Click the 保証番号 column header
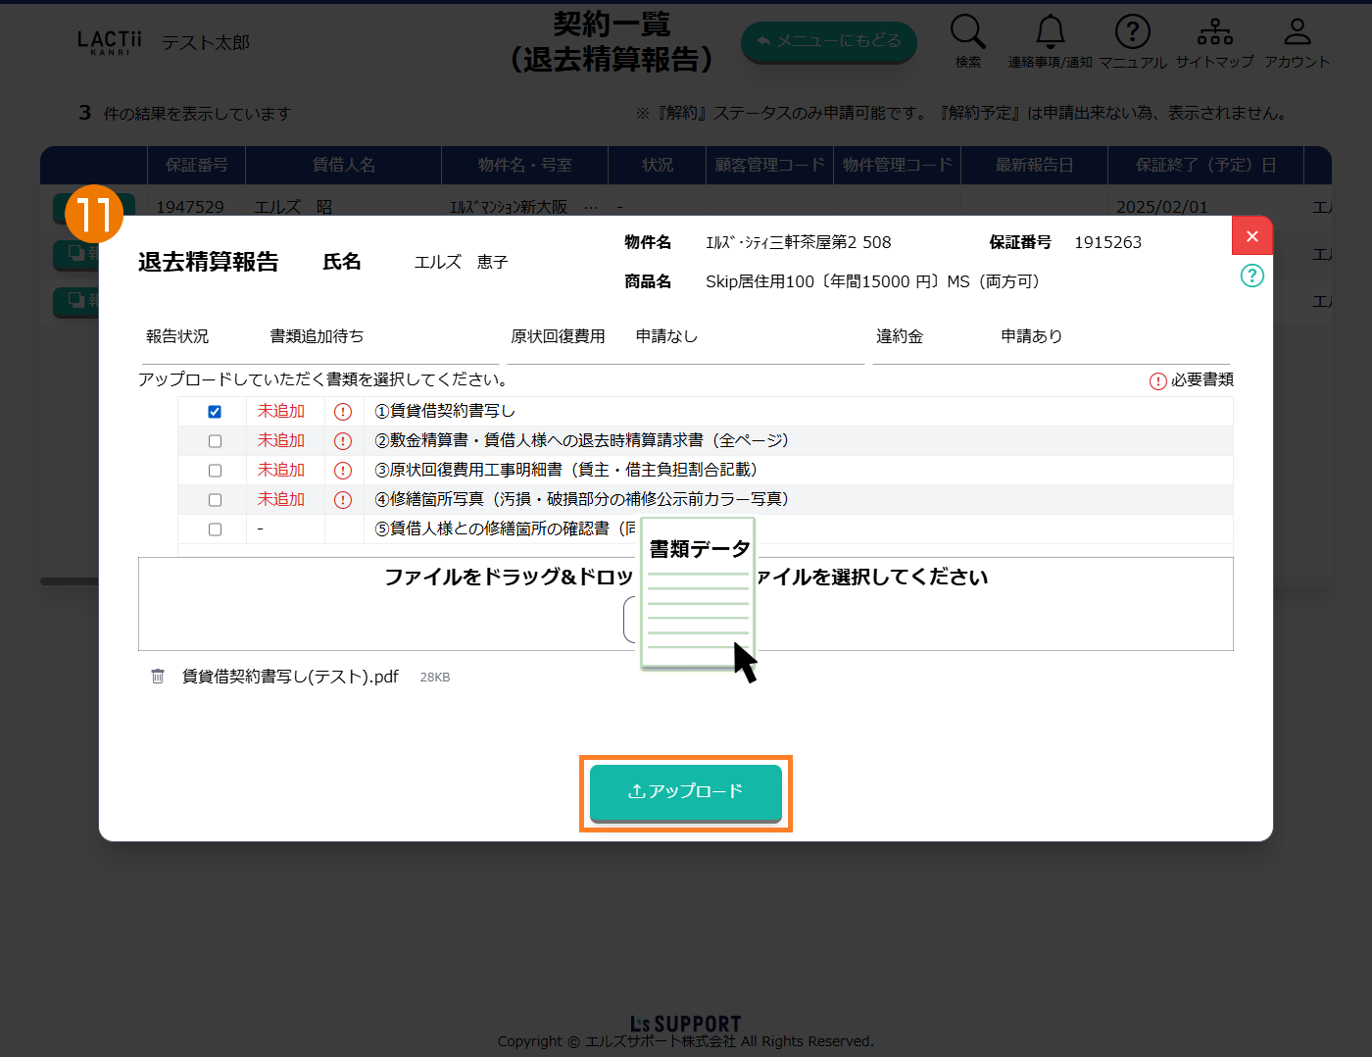This screenshot has height=1057, width=1372. (x=196, y=165)
